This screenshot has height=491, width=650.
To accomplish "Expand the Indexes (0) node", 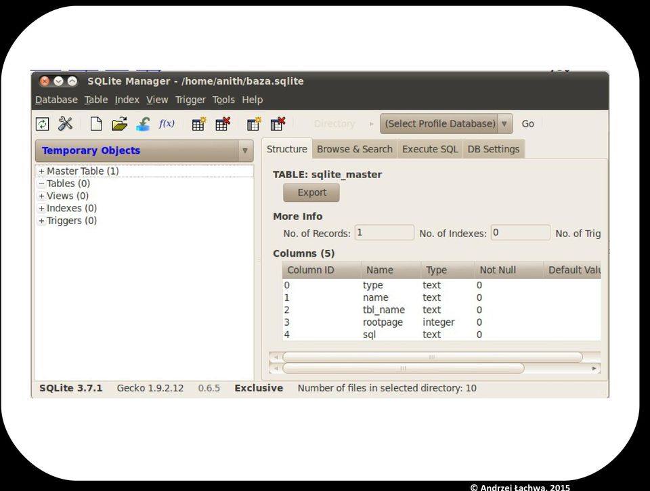I will (x=41, y=208).
